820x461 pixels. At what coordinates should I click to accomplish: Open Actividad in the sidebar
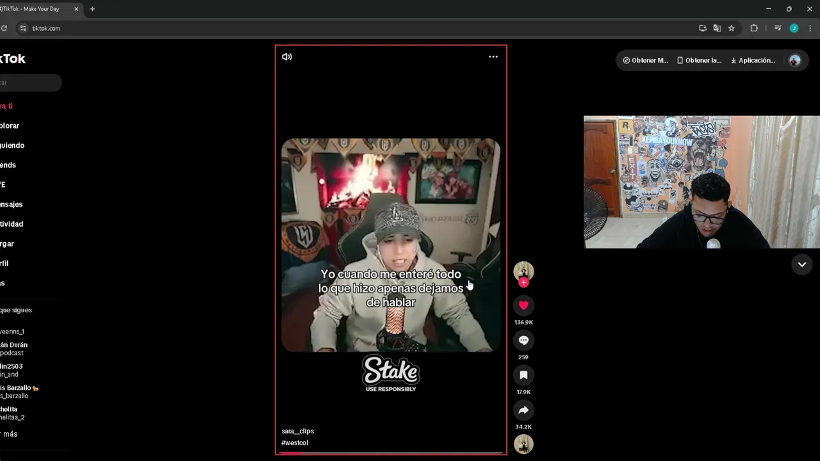(x=12, y=224)
